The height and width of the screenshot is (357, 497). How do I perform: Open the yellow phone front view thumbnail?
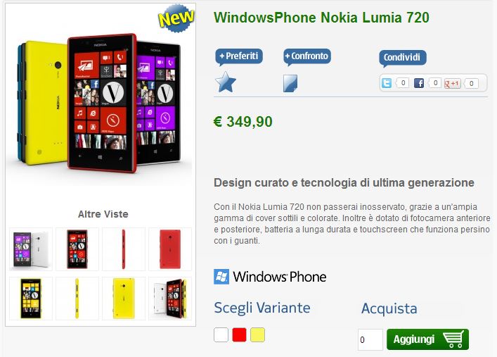31,299
